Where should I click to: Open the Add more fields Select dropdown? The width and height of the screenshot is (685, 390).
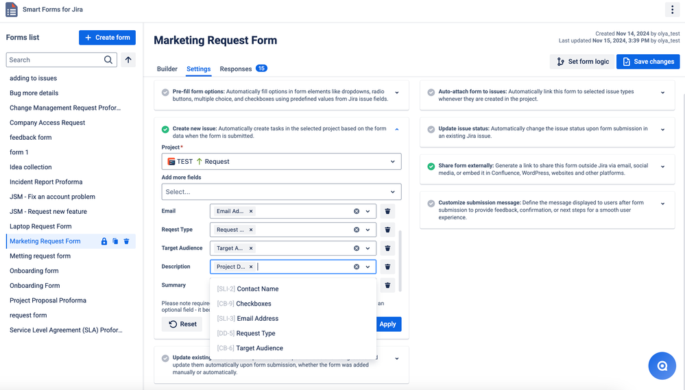click(x=281, y=192)
